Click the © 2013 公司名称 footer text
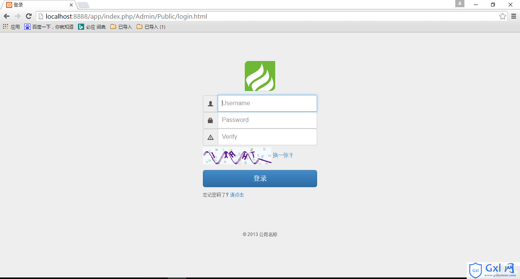Screen dimensions: 520x279 click(x=260, y=234)
